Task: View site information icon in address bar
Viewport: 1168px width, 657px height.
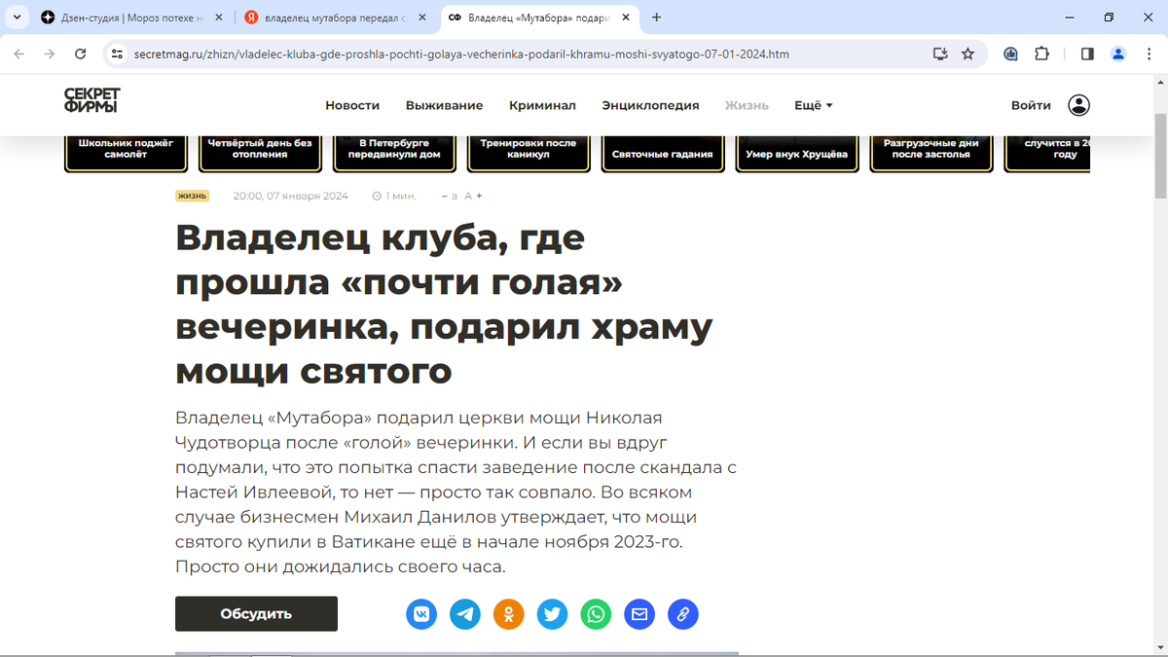Action: (x=117, y=55)
